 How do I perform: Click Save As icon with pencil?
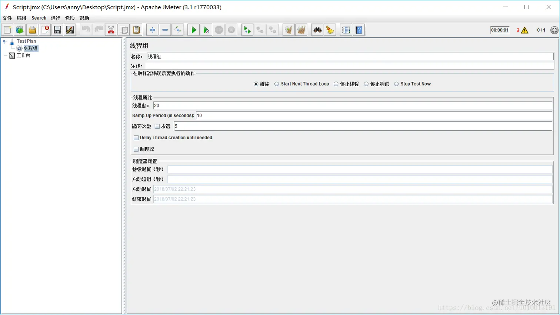click(x=70, y=30)
